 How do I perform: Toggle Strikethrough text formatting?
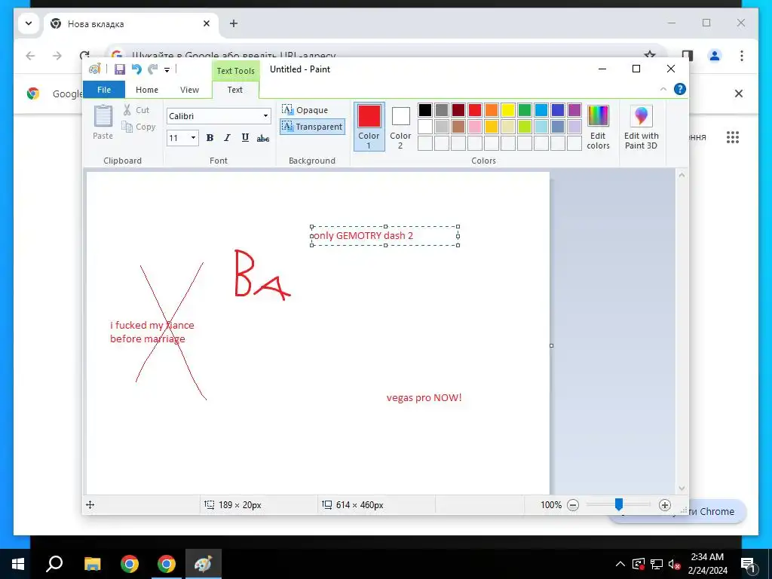pyautogui.click(x=263, y=138)
